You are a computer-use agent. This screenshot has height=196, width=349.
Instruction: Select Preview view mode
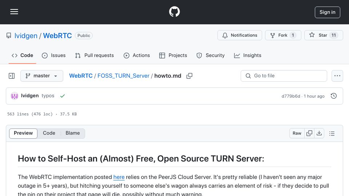[x=23, y=133]
